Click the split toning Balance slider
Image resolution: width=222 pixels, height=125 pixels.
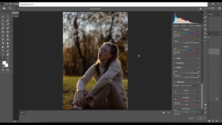[x=187, y=43]
